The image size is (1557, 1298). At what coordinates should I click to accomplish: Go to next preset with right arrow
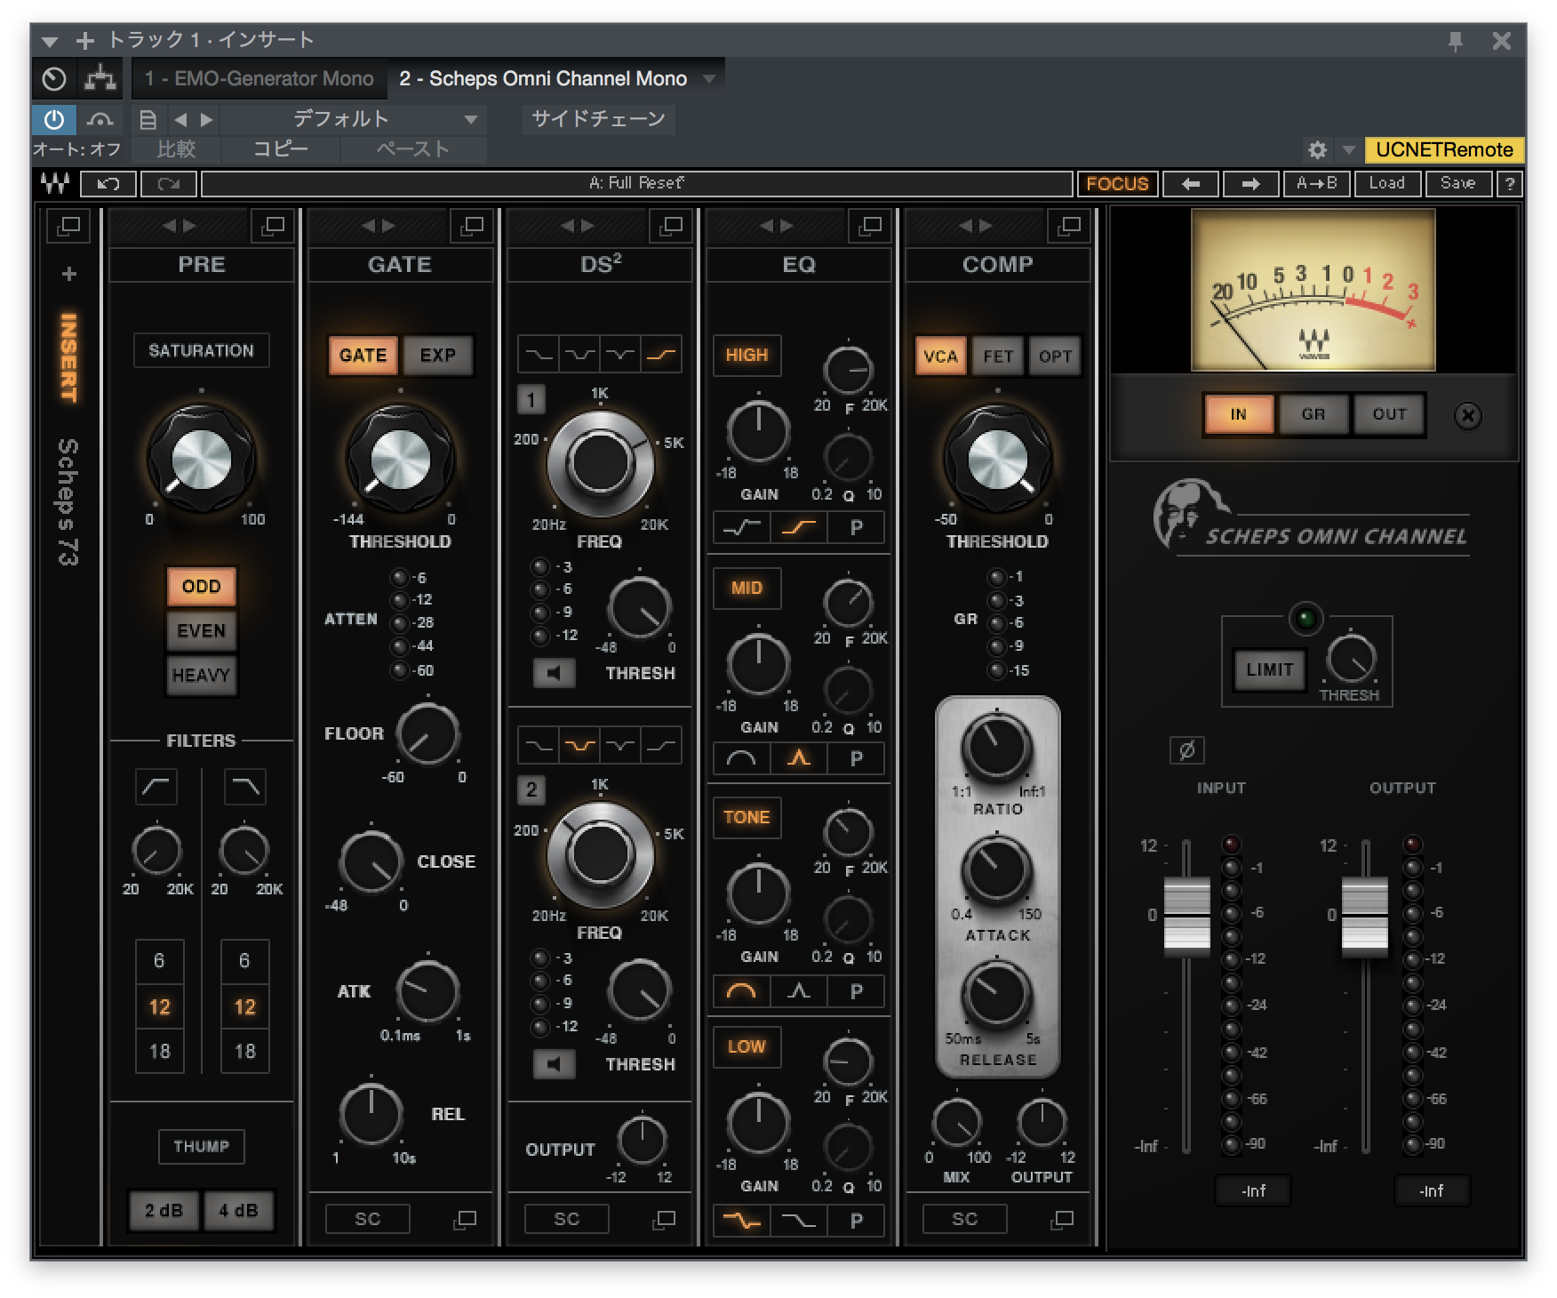(x=1251, y=184)
